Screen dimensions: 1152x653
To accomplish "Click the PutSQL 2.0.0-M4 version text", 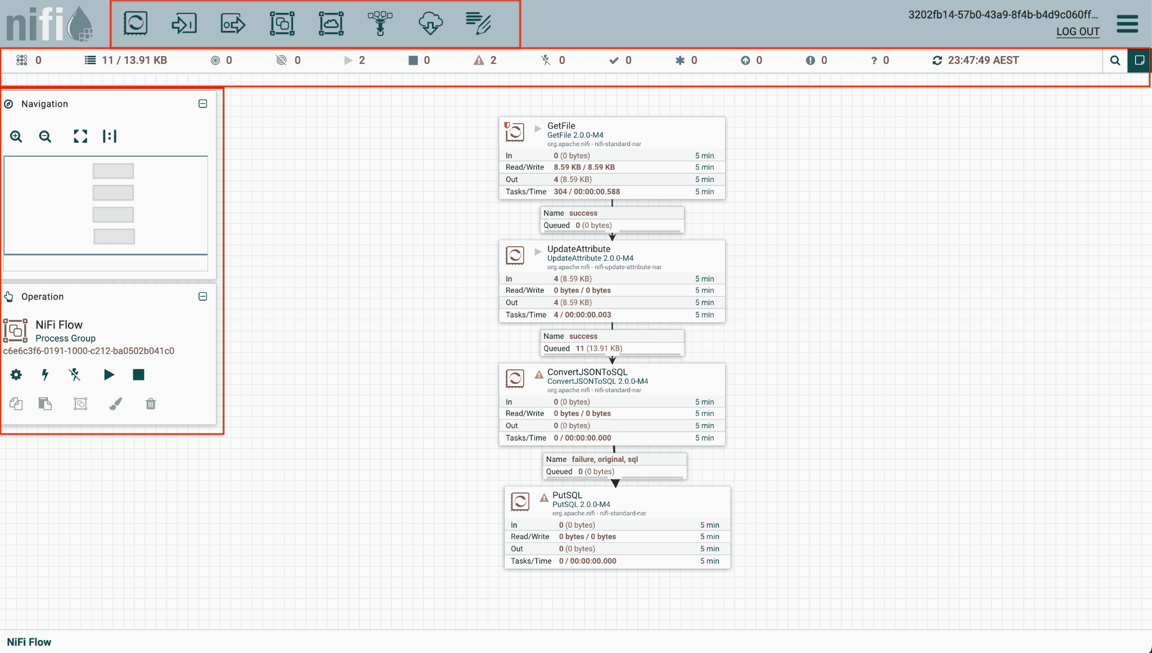I will (x=581, y=504).
